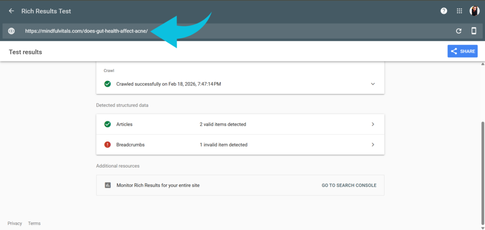The height and width of the screenshot is (230, 485).
Task: Click the scrollbar down arrow
Action: (x=483, y=228)
